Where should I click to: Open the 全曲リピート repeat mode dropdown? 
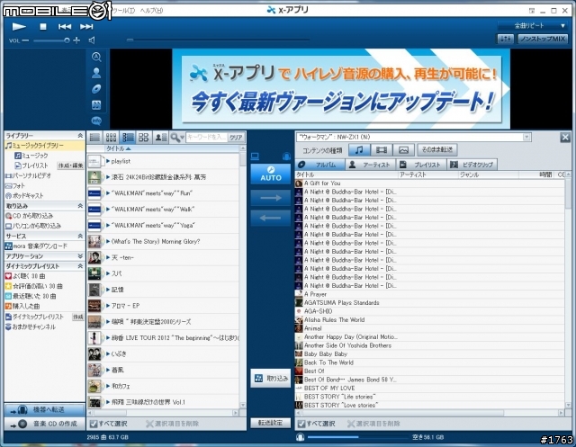(x=533, y=26)
